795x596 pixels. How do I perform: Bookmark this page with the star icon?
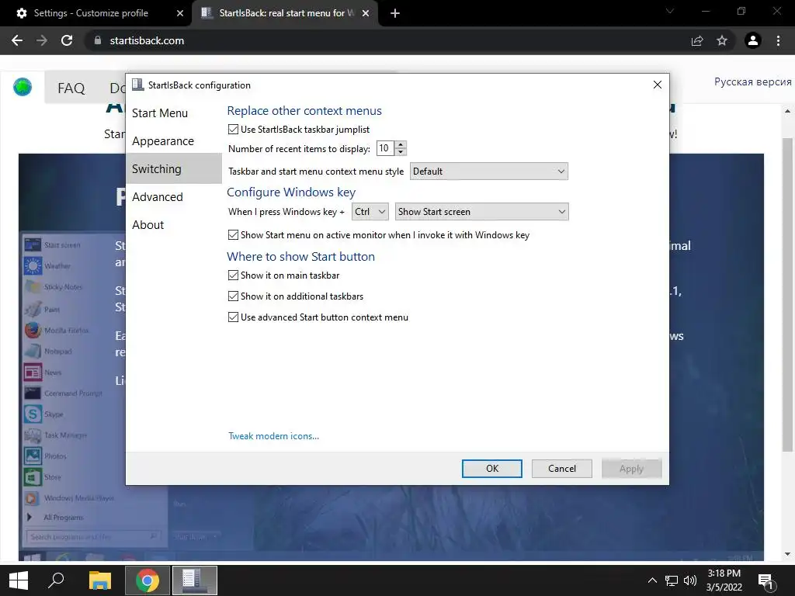[722, 40]
